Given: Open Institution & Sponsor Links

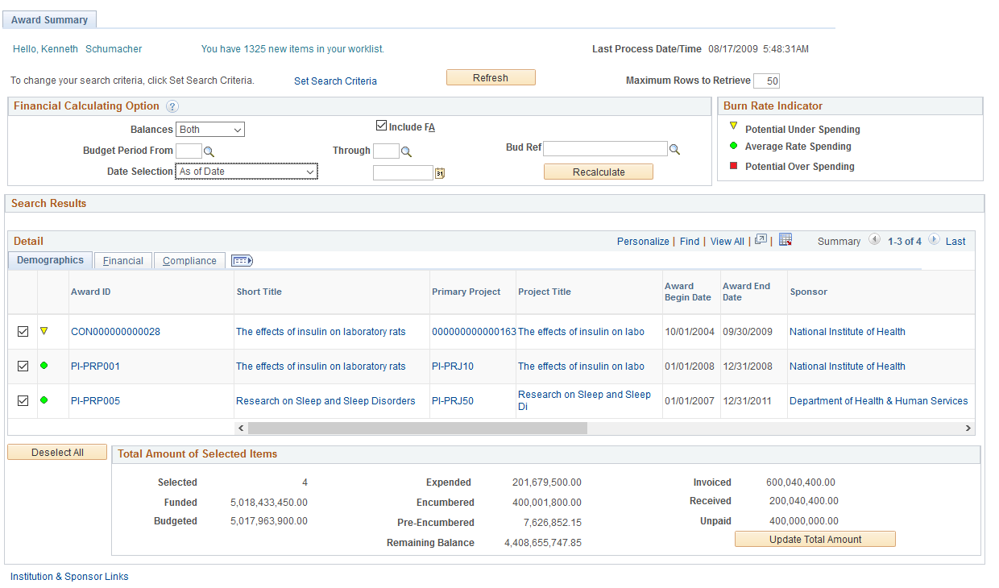Looking at the screenshot, I should (x=69, y=577).
